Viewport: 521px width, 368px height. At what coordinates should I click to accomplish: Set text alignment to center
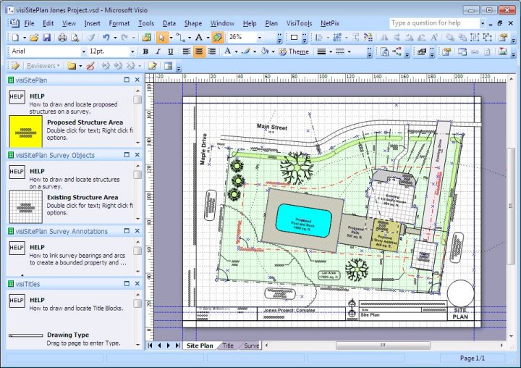199,51
